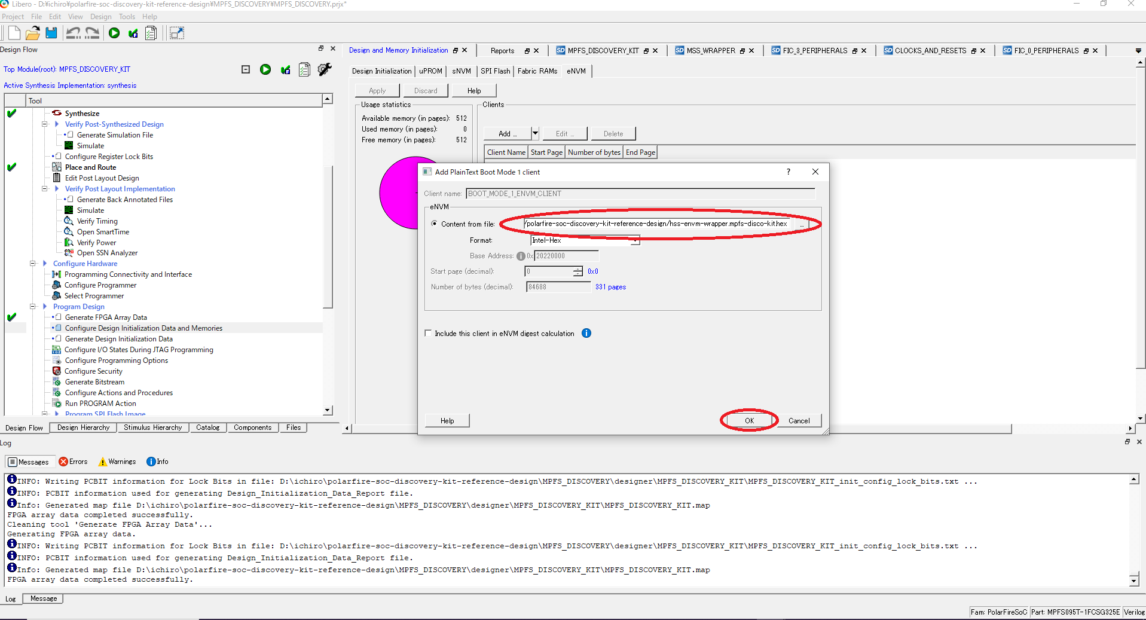Screen dimensions: 1146x620
Task: Select the Content from file radio button
Action: point(435,224)
